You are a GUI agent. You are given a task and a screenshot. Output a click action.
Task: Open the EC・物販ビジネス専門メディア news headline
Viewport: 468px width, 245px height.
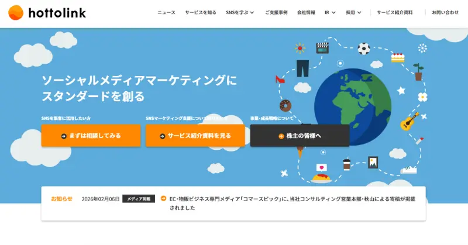[292, 203]
